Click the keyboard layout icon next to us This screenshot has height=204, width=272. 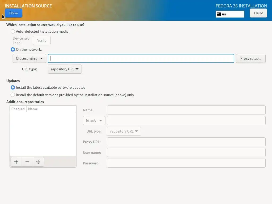point(219,14)
